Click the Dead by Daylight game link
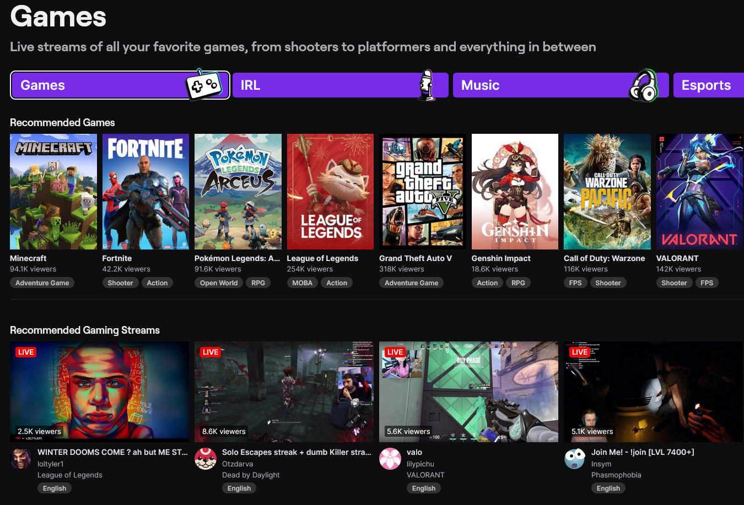Viewport: 744px width, 505px height. tap(251, 475)
